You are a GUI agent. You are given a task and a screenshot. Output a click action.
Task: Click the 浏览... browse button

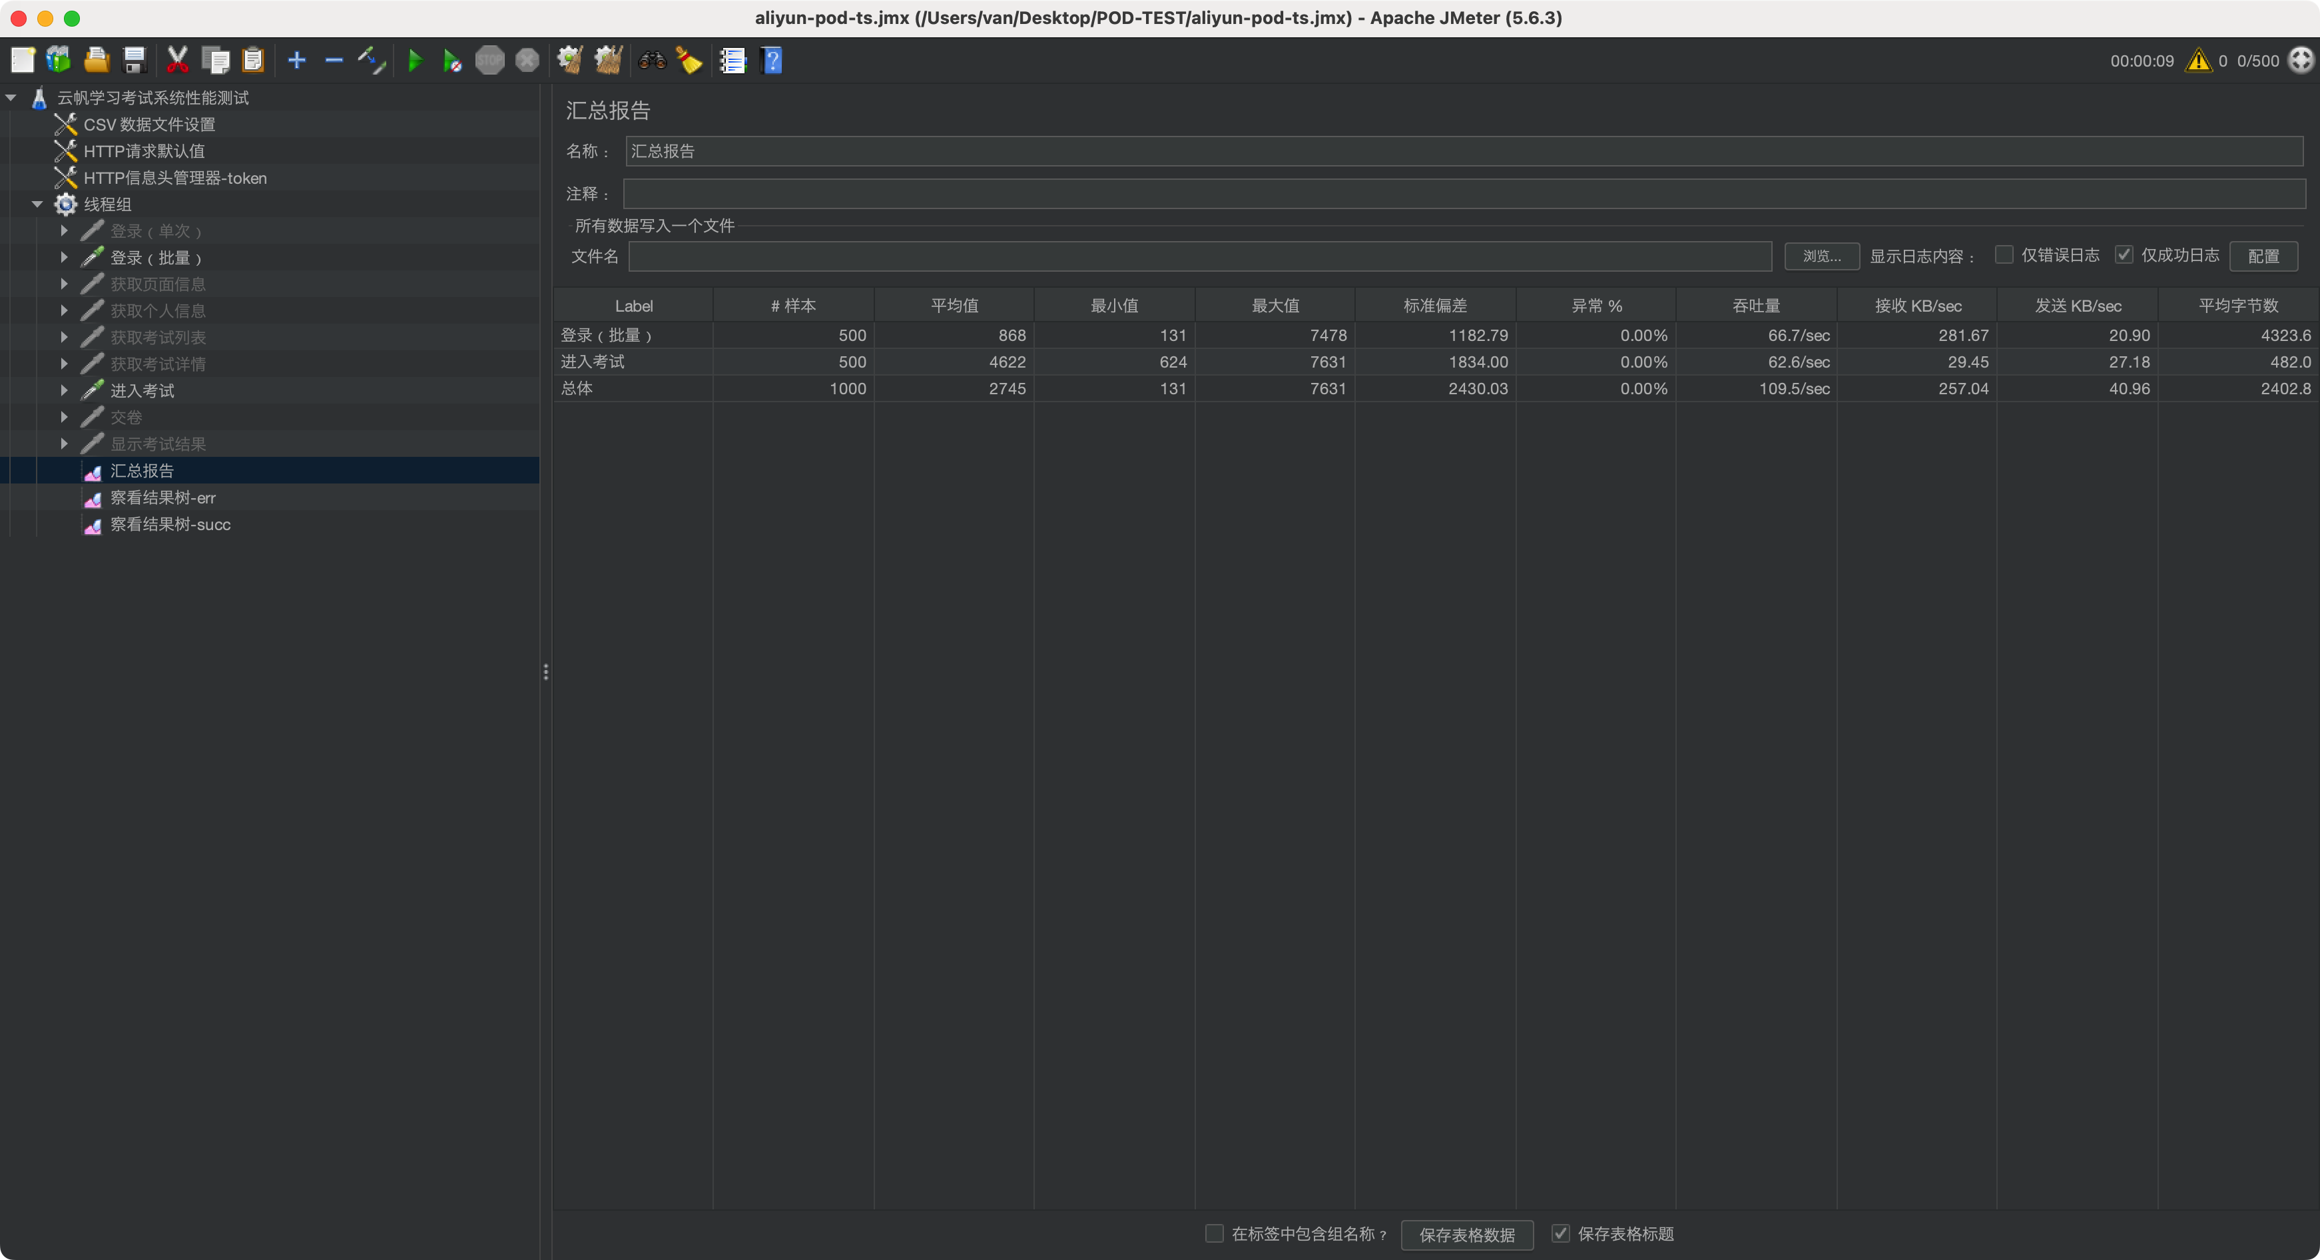click(x=1822, y=256)
